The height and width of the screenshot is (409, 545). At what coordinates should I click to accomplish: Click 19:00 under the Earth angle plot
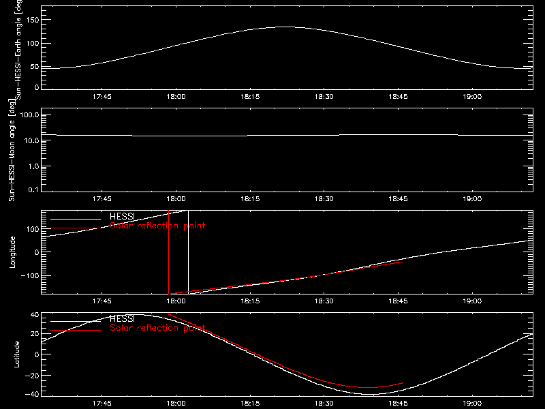pyautogui.click(x=472, y=97)
